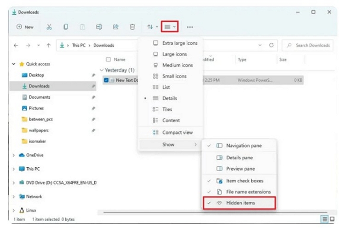Expand the OneDrive node
The width and height of the screenshot is (346, 231).
(14, 155)
